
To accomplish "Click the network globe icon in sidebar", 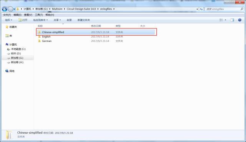I will click(x=7, y=71).
